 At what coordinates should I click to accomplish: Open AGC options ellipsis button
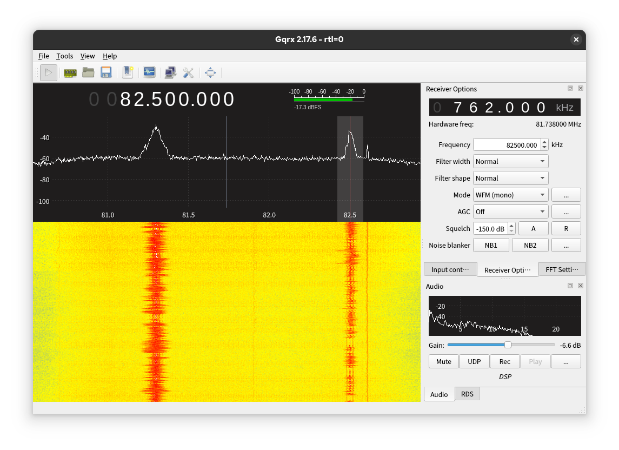point(565,212)
